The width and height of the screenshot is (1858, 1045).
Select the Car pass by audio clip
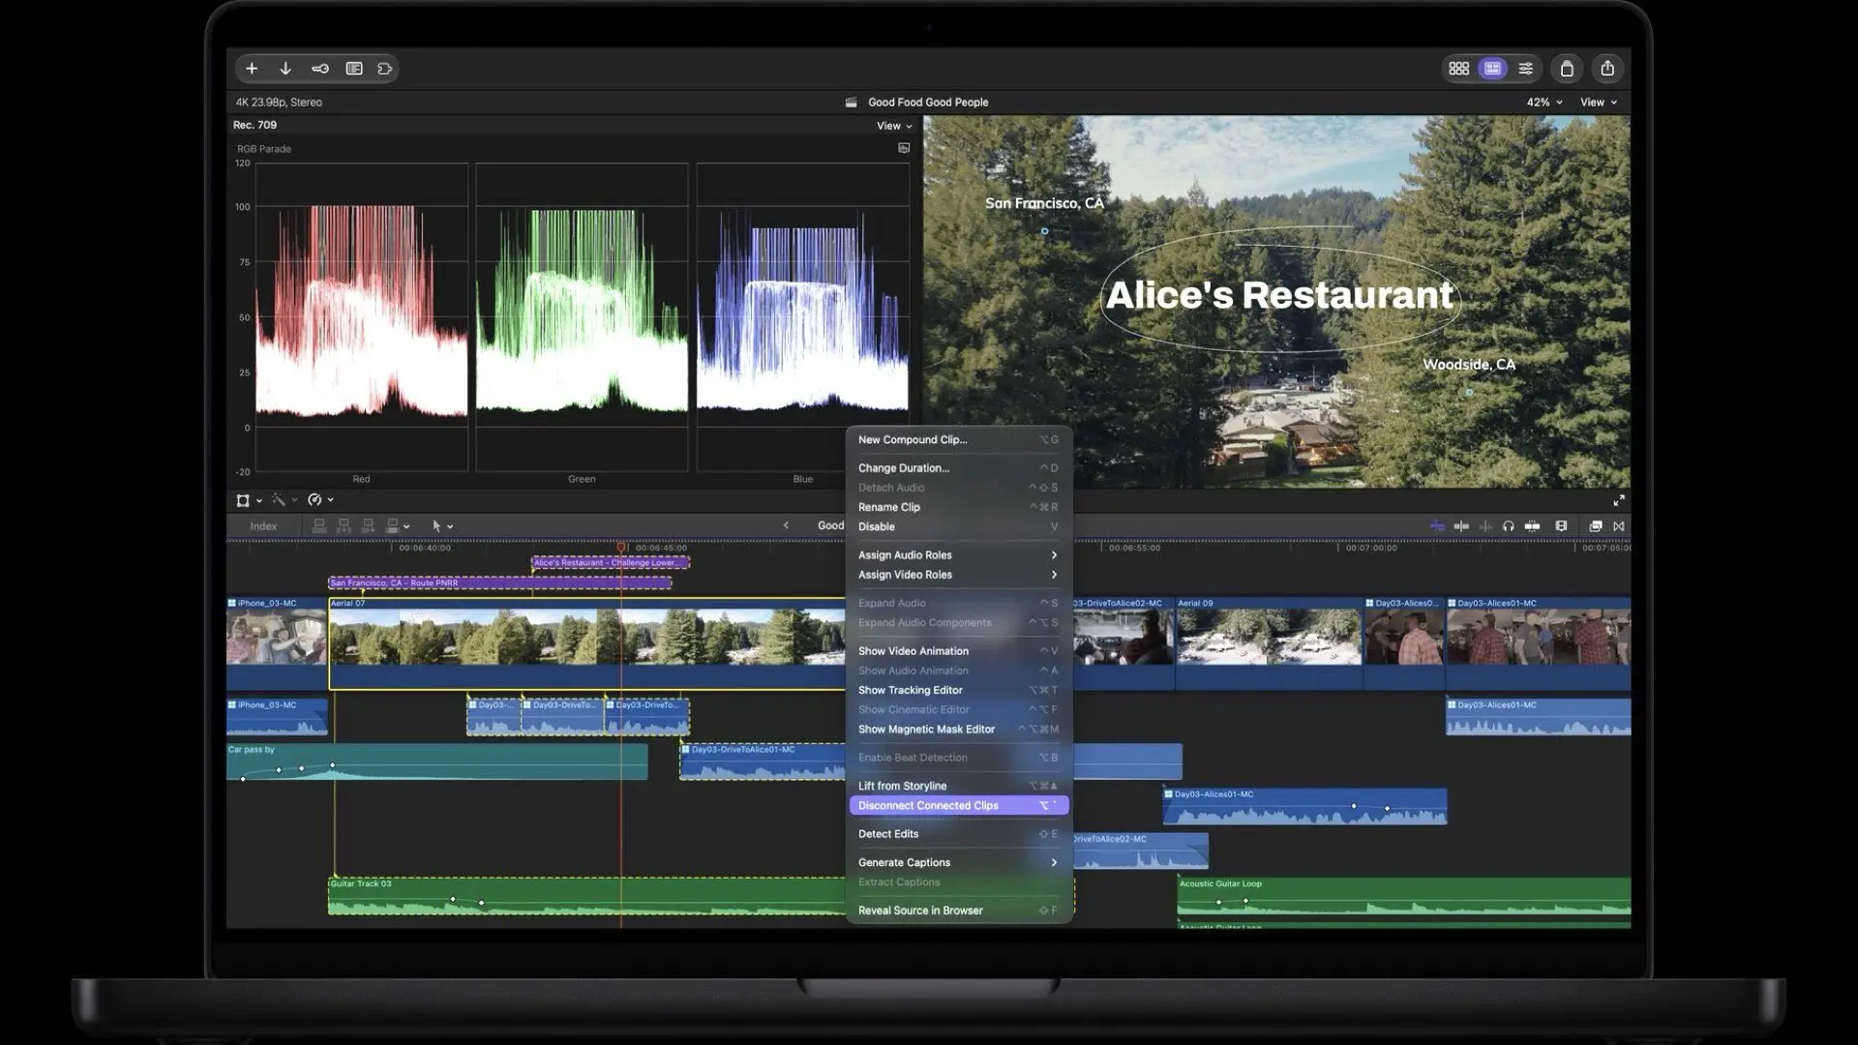coord(436,761)
